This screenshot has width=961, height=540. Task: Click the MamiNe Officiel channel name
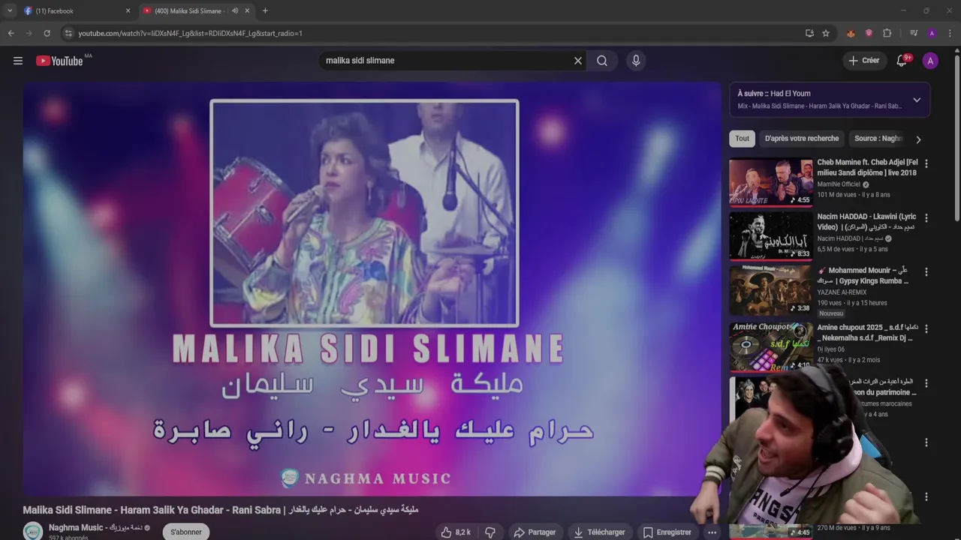(x=839, y=184)
